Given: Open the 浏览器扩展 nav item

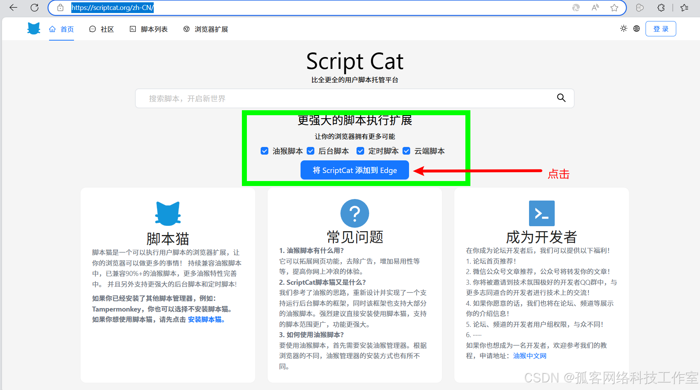Looking at the screenshot, I should pyautogui.click(x=206, y=29).
